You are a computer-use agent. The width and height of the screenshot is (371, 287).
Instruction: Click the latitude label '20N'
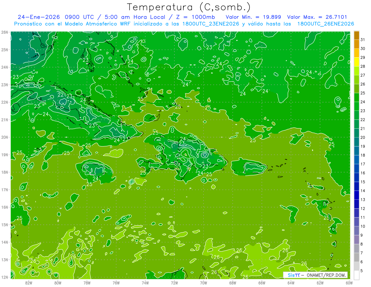(5, 137)
